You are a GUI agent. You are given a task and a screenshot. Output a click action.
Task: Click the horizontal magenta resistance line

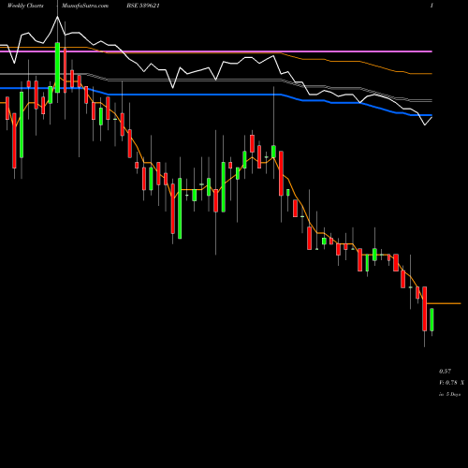point(216,51)
